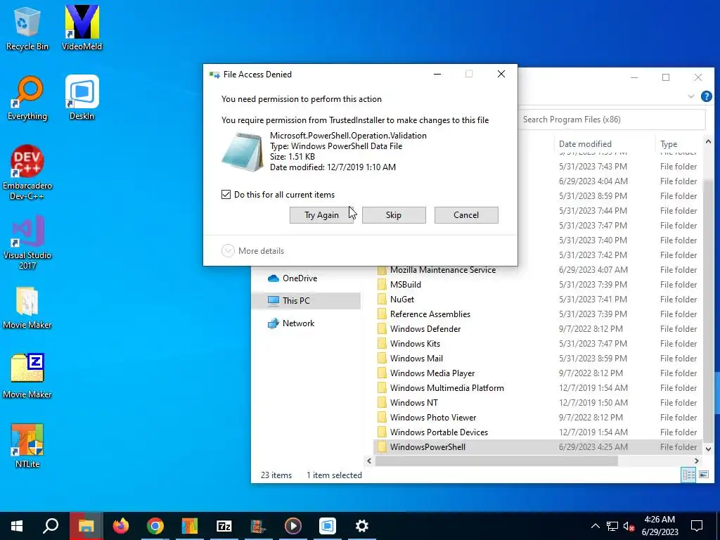
Task: Select the Windows Photo Viewer folder
Action: click(x=537, y=418)
